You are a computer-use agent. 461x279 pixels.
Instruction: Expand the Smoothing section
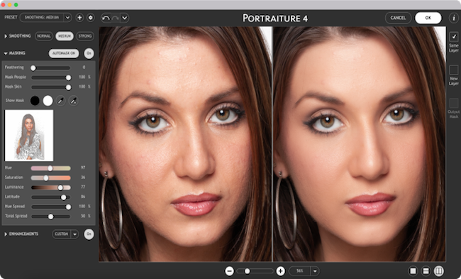point(6,36)
